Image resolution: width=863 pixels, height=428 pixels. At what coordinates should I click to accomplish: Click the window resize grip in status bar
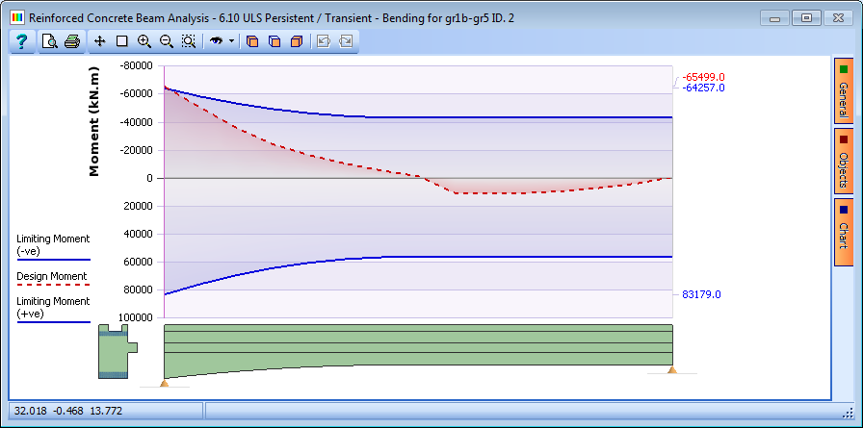847,413
